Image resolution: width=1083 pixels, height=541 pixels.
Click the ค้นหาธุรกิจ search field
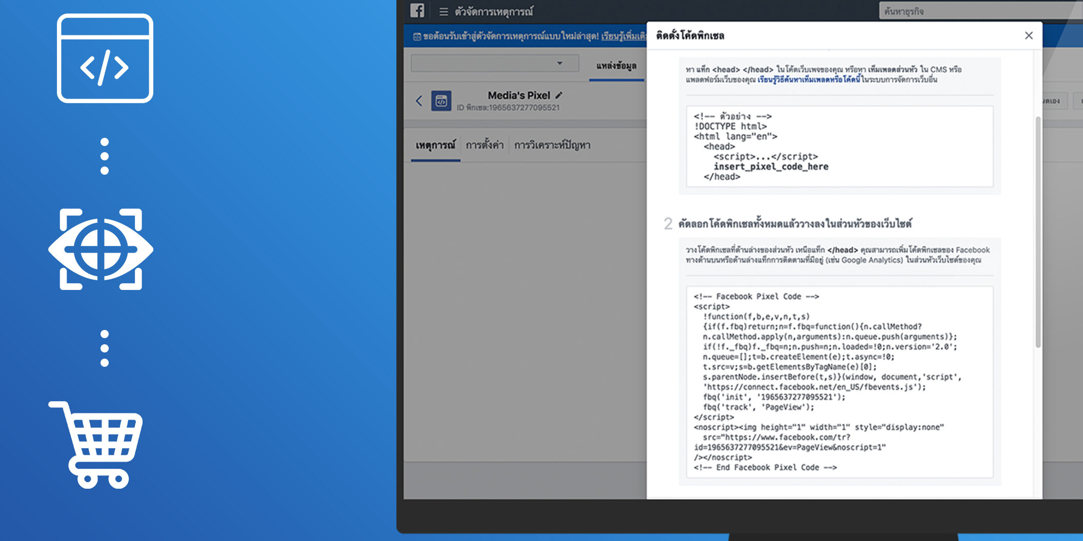click(x=974, y=11)
